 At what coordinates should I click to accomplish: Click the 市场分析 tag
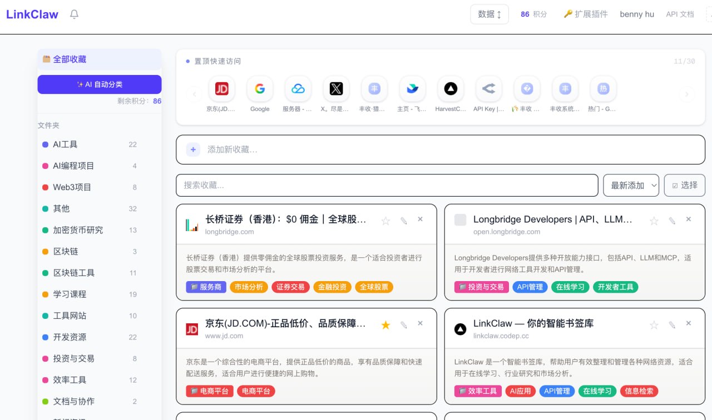pyautogui.click(x=249, y=287)
